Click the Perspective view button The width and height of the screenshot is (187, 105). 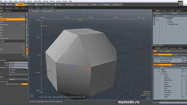point(35,11)
